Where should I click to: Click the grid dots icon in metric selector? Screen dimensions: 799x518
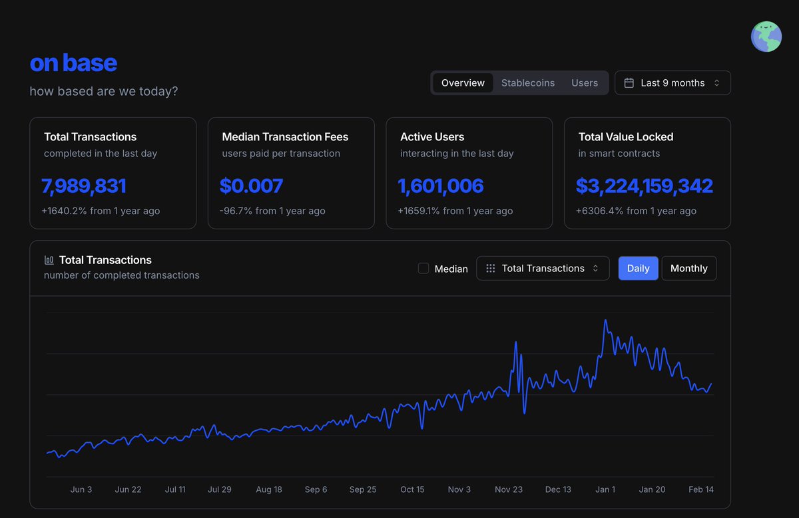491,269
